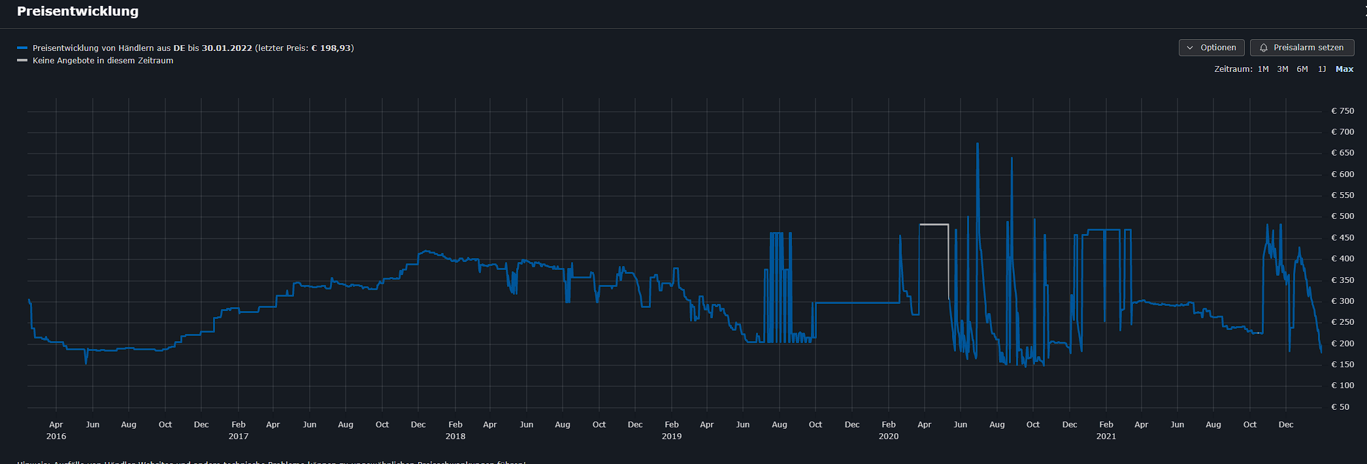1367x464 pixels.
Task: Click the bell icon in Preisalarm setzen
Action: pos(1264,48)
